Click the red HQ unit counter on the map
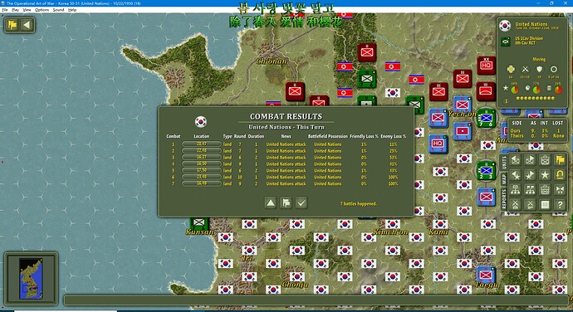The height and width of the screenshot is (312, 573). (x=487, y=66)
